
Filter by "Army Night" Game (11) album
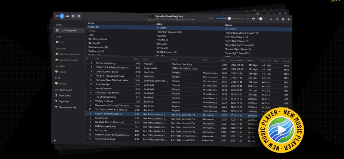[237, 41]
